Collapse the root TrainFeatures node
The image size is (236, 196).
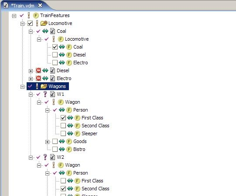(x=14, y=16)
